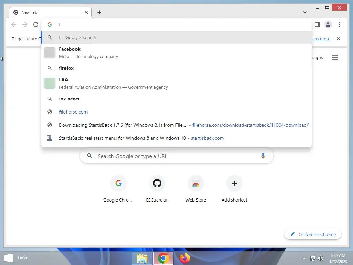
Task: Launch Firefox from the taskbar
Action: 185,258
